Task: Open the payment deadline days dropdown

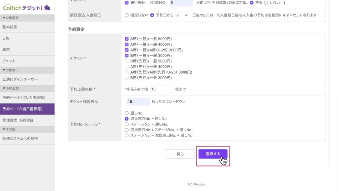Action: pyautogui.click(x=183, y=15)
